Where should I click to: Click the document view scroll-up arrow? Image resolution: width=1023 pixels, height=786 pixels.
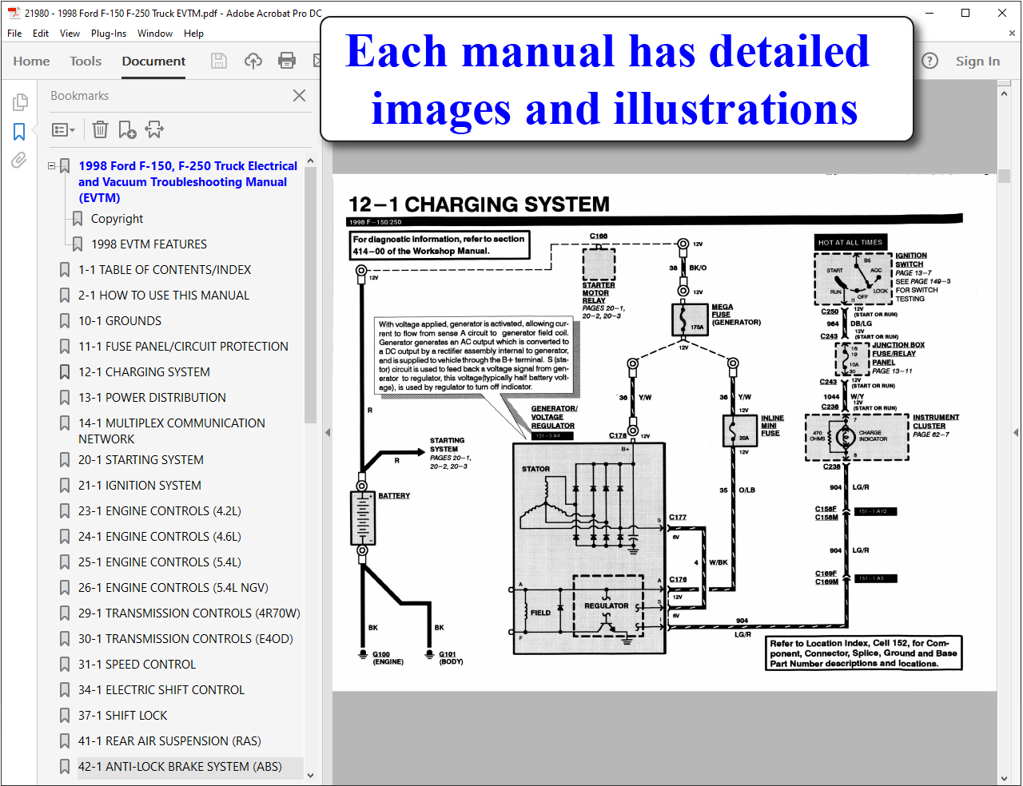click(1005, 93)
